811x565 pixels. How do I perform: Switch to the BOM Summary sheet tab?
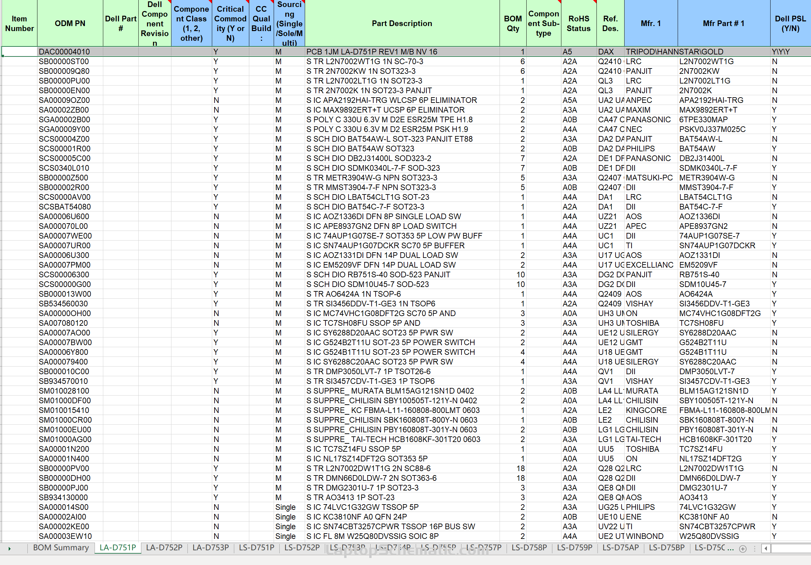click(x=61, y=548)
